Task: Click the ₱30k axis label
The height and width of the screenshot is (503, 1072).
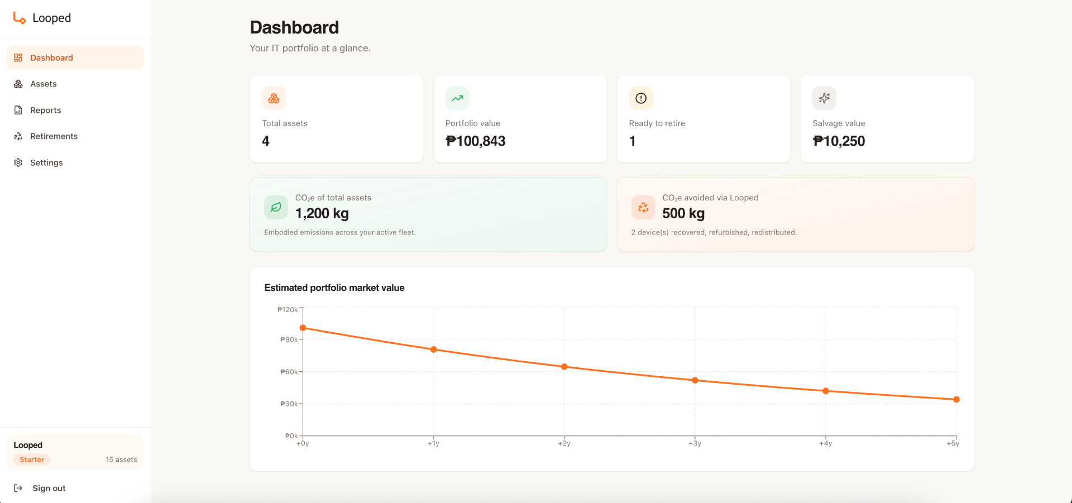Action: point(289,404)
